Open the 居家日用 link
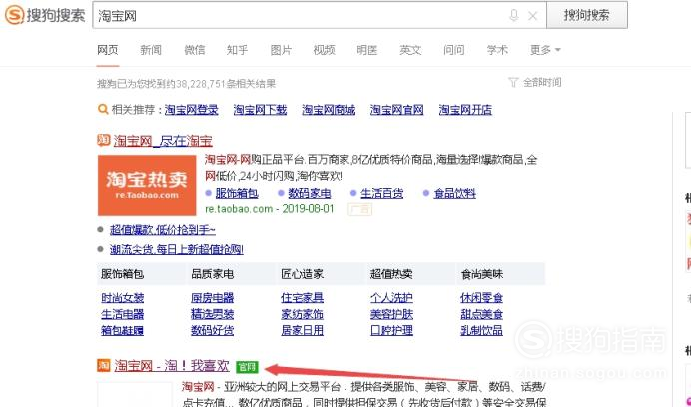Image resolution: width=691 pixels, height=407 pixels. pyautogui.click(x=303, y=330)
